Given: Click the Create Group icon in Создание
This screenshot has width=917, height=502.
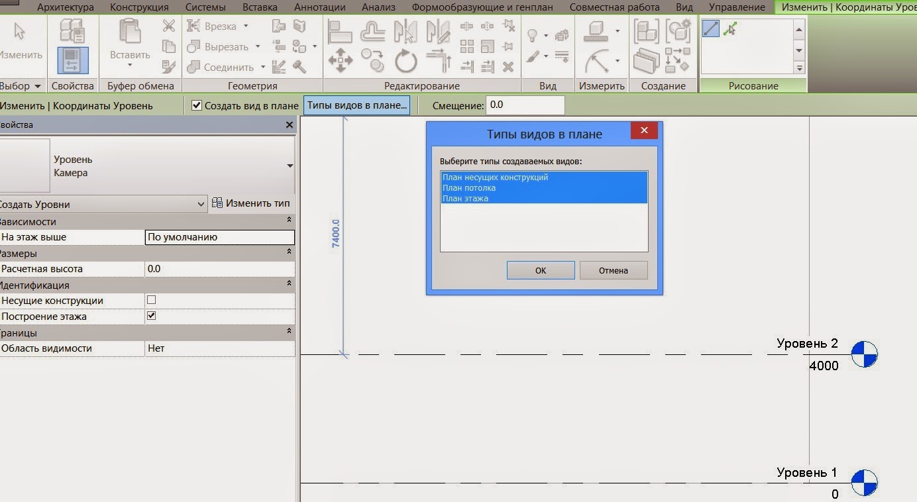Looking at the screenshot, I should pyautogui.click(x=678, y=31).
